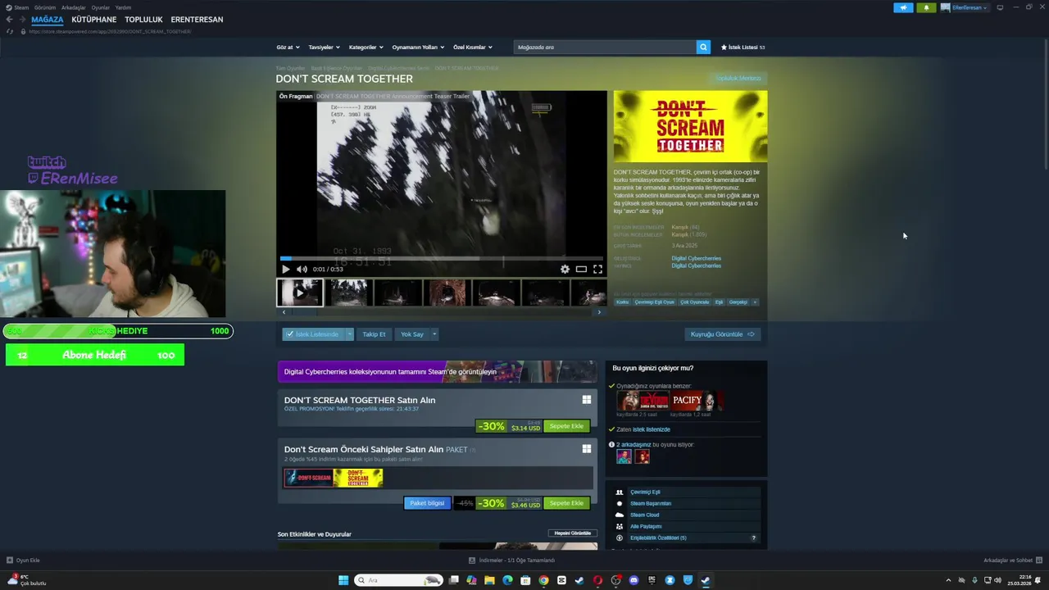Toggle İstek Listesinde wishlist checkbox
The width and height of the screenshot is (1049, 590).
tap(289, 334)
